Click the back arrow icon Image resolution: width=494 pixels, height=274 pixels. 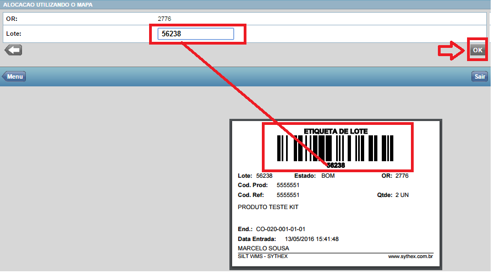pos(13,50)
